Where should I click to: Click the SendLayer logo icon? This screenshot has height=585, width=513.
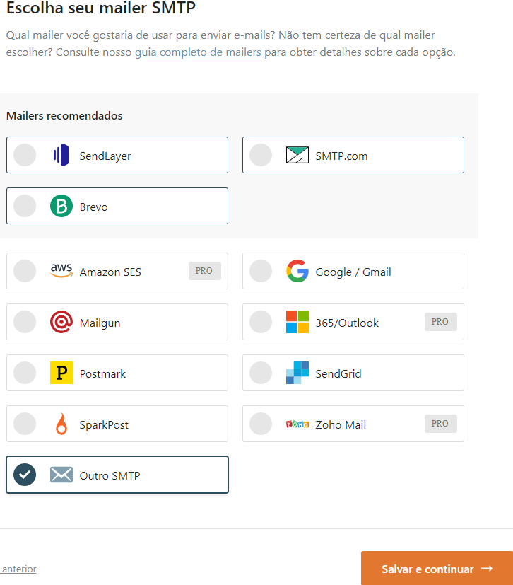point(61,155)
